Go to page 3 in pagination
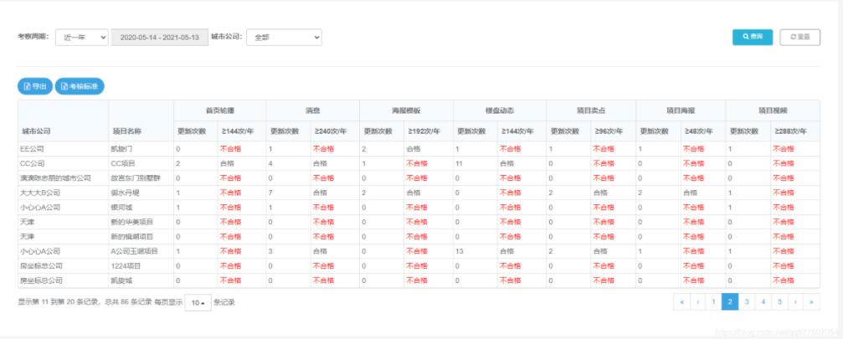843x339 pixels. click(746, 302)
